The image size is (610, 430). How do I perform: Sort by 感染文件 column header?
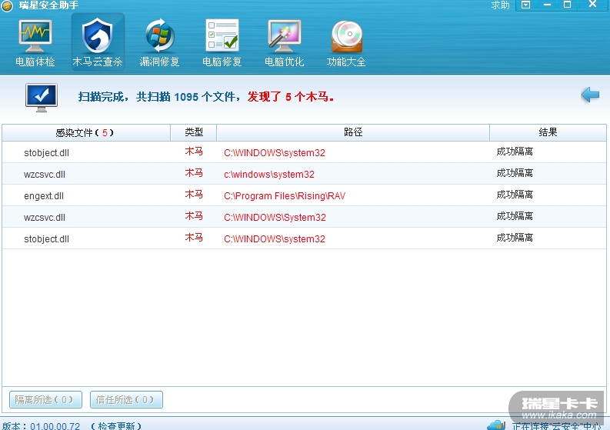pos(86,133)
